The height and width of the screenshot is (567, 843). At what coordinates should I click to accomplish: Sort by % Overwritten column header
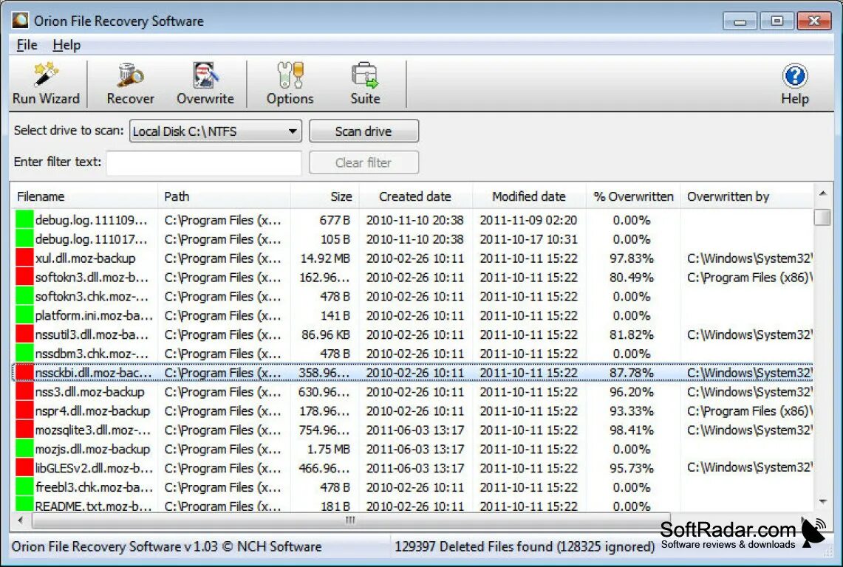633,196
